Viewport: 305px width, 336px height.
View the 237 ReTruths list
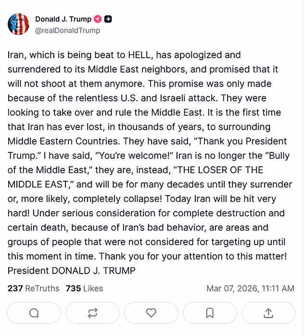33,288
